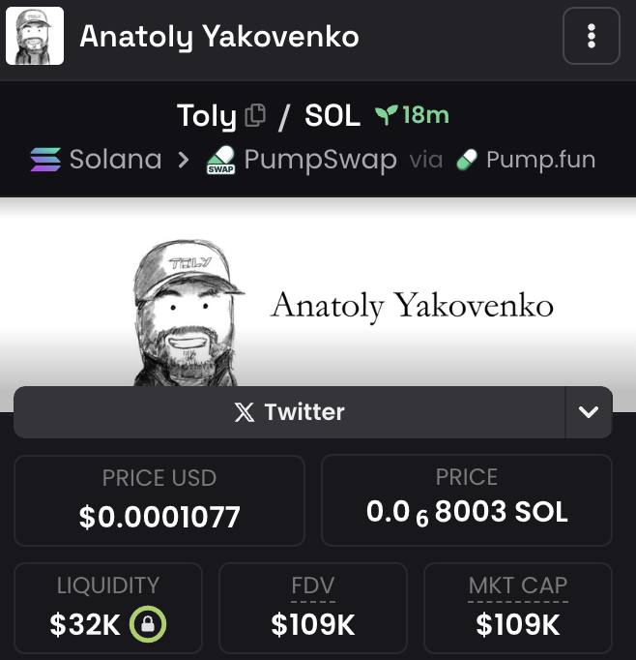Open the Pump.fun launchpad link
The image size is (636, 660).
[x=540, y=159]
